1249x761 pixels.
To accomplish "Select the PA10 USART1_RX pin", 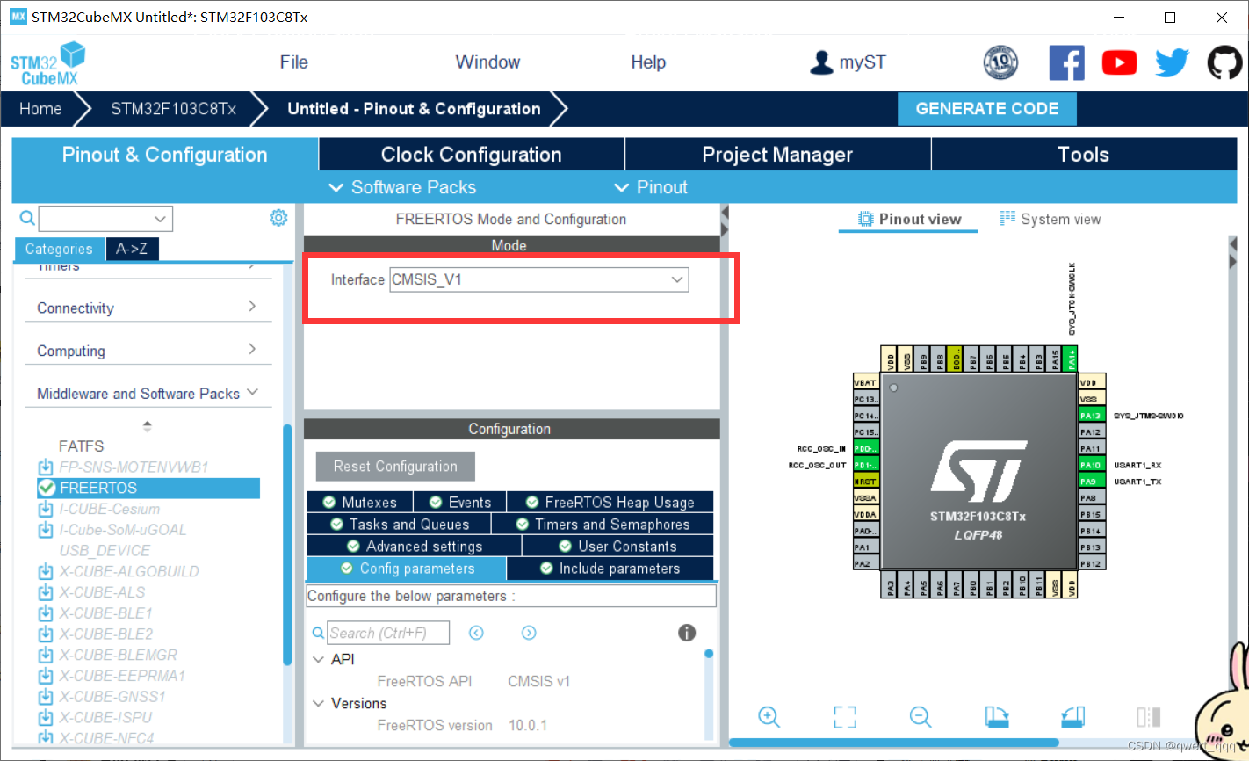I will click(1091, 465).
